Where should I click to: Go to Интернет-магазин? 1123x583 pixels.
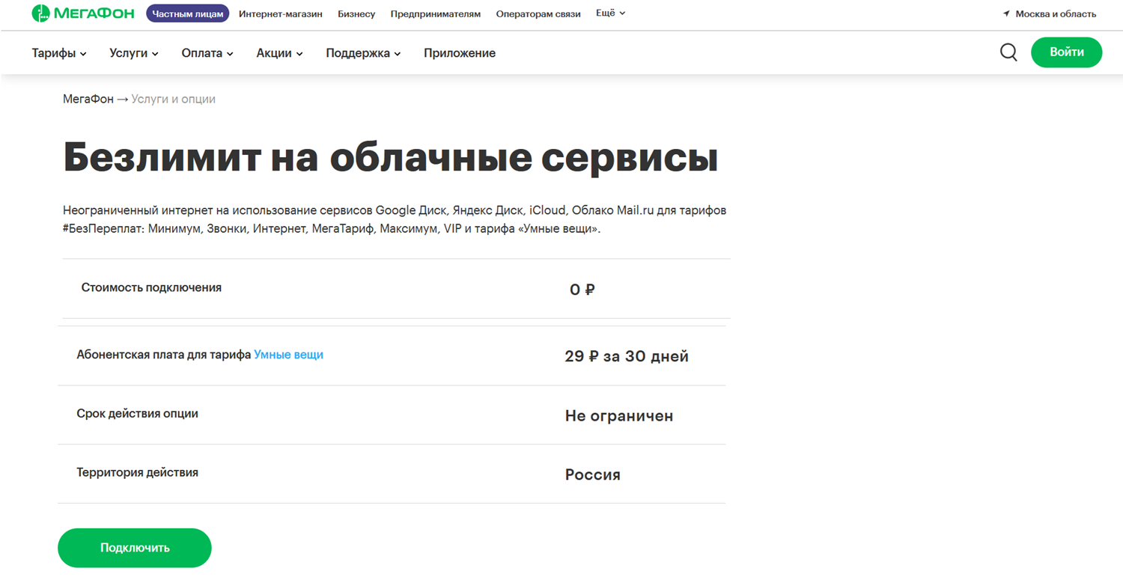click(281, 14)
